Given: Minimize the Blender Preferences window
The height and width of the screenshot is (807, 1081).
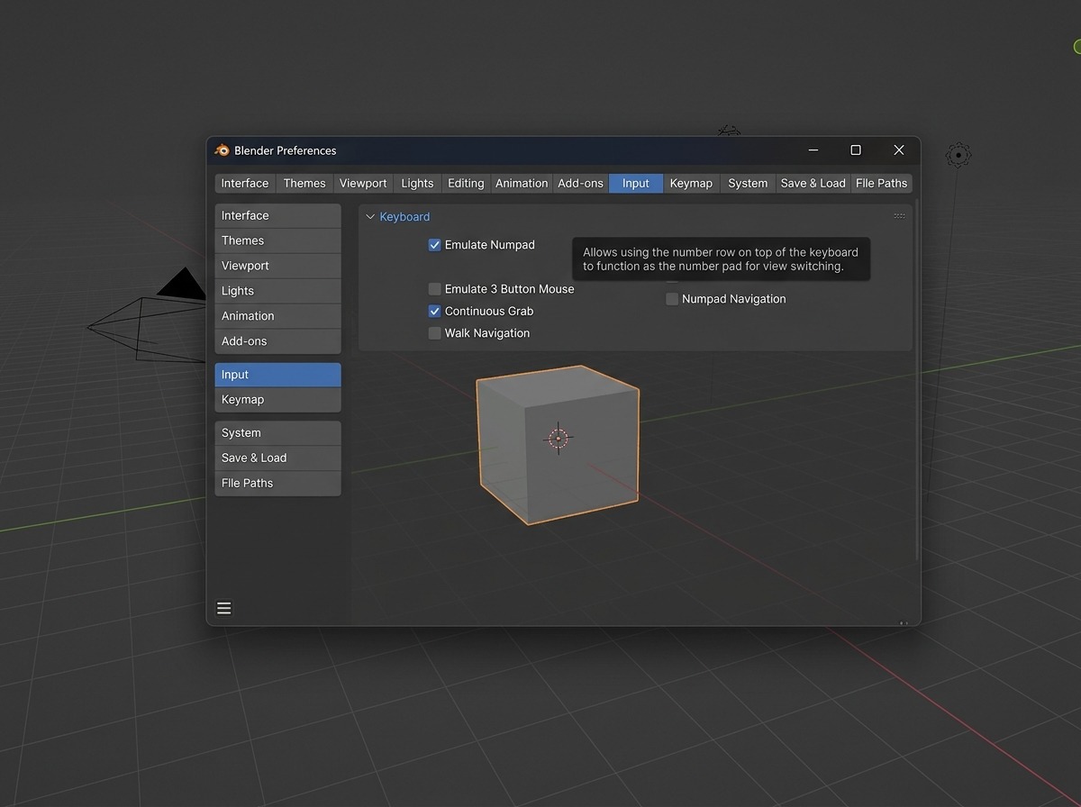Looking at the screenshot, I should pyautogui.click(x=813, y=150).
